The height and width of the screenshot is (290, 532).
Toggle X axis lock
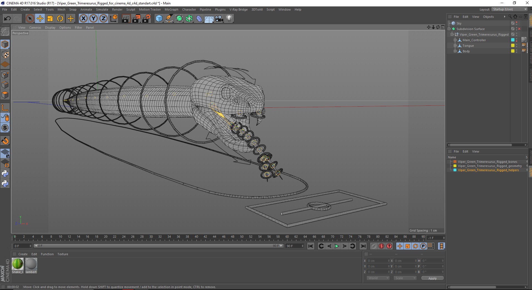pyautogui.click(x=83, y=19)
